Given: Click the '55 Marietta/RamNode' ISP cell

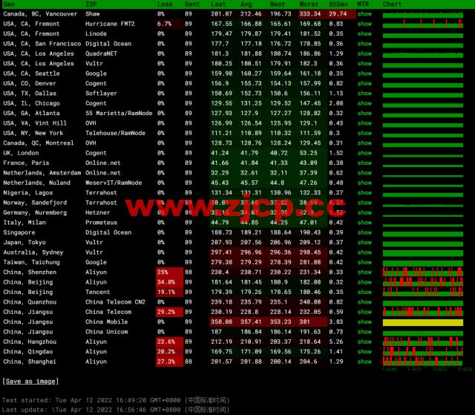Looking at the screenshot, I should [119, 114].
